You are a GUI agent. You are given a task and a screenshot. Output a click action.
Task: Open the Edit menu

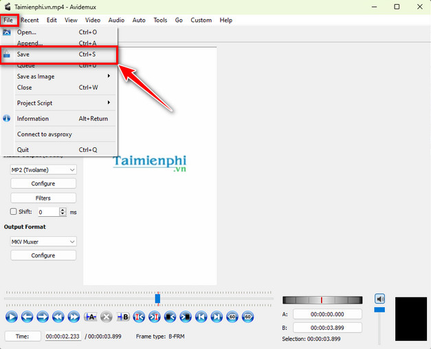pyautogui.click(x=52, y=20)
